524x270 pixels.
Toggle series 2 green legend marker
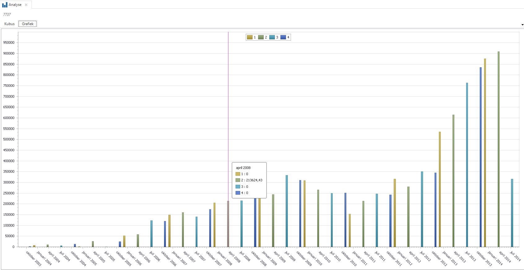[261, 37]
